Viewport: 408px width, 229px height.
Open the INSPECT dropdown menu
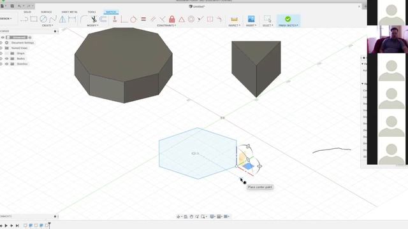click(234, 25)
